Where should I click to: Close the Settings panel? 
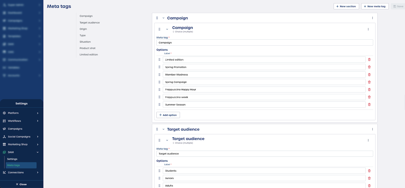(x=21, y=184)
